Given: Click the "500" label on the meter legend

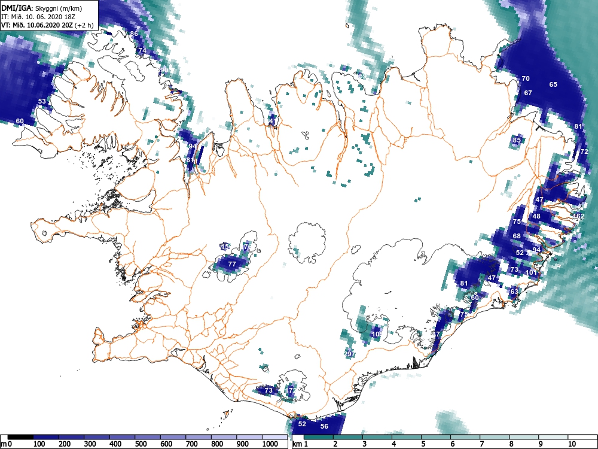Looking at the screenshot, I should click(141, 444).
